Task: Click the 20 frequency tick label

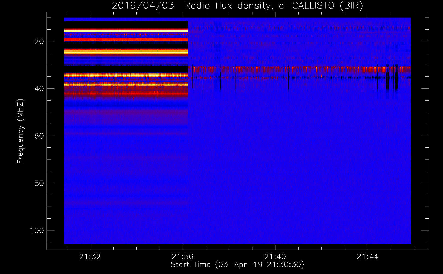Action: 39,41
